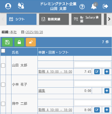
Task: Add a shift for 小林 花子 using the plus icon
Action: tap(107, 91)
